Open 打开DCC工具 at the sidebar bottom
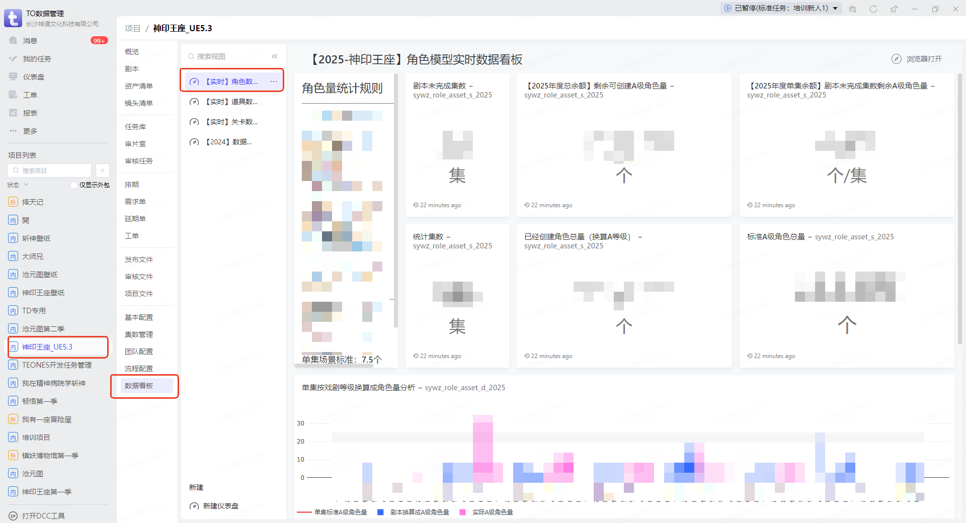 pyautogui.click(x=43, y=515)
